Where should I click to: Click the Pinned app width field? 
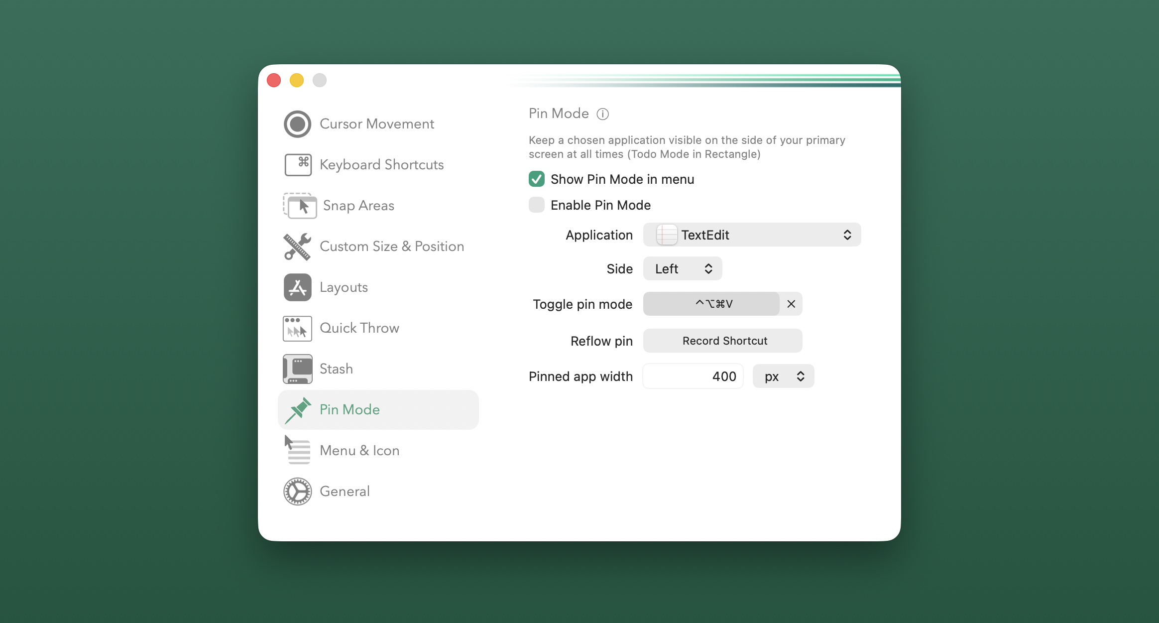[x=693, y=376]
